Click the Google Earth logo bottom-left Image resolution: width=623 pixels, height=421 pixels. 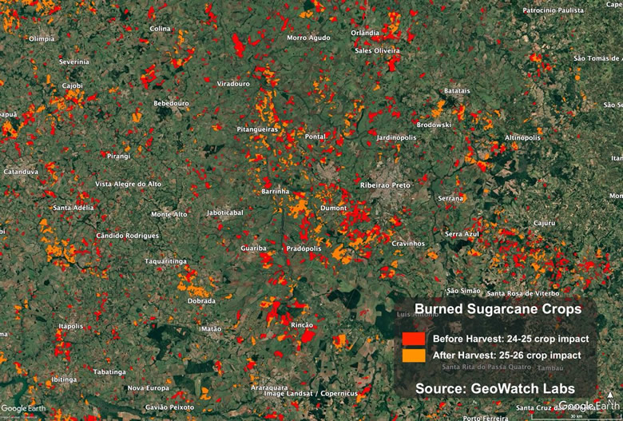(24, 409)
